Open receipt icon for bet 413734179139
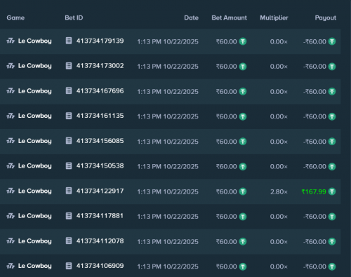The width and height of the screenshot is (351, 277). point(69,41)
